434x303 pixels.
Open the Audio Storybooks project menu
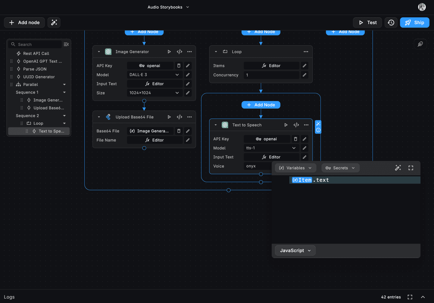pos(168,7)
